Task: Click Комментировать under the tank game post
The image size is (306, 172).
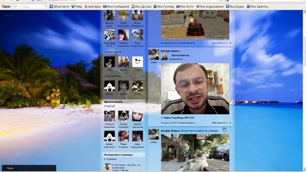Action: click(x=186, y=43)
